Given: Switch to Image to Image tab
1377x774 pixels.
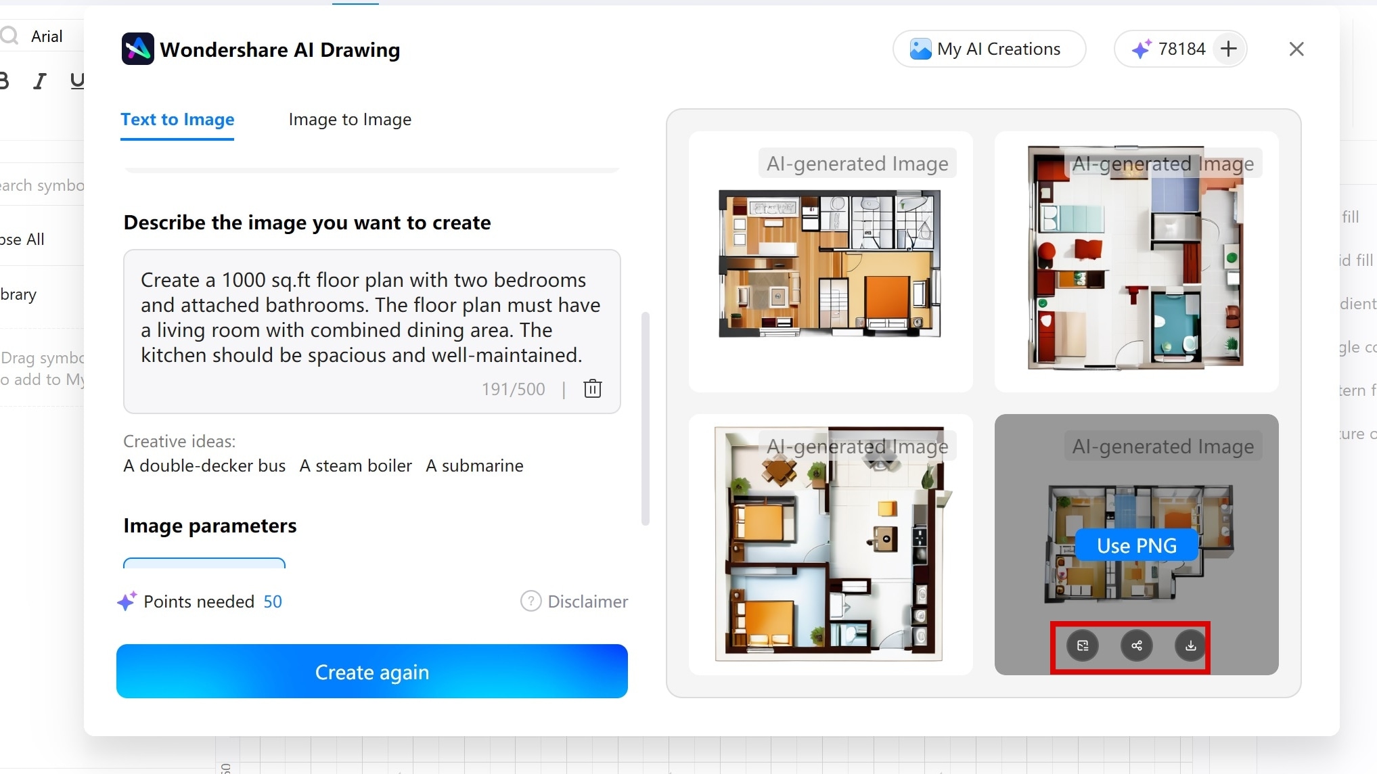Looking at the screenshot, I should click(350, 119).
